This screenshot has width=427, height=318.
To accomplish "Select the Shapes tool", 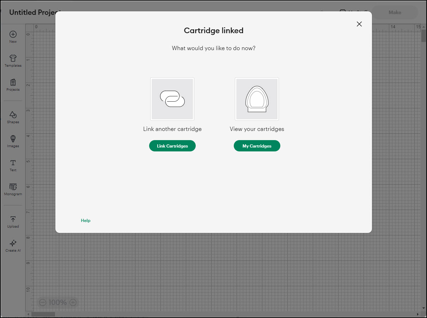I will [x=13, y=117].
